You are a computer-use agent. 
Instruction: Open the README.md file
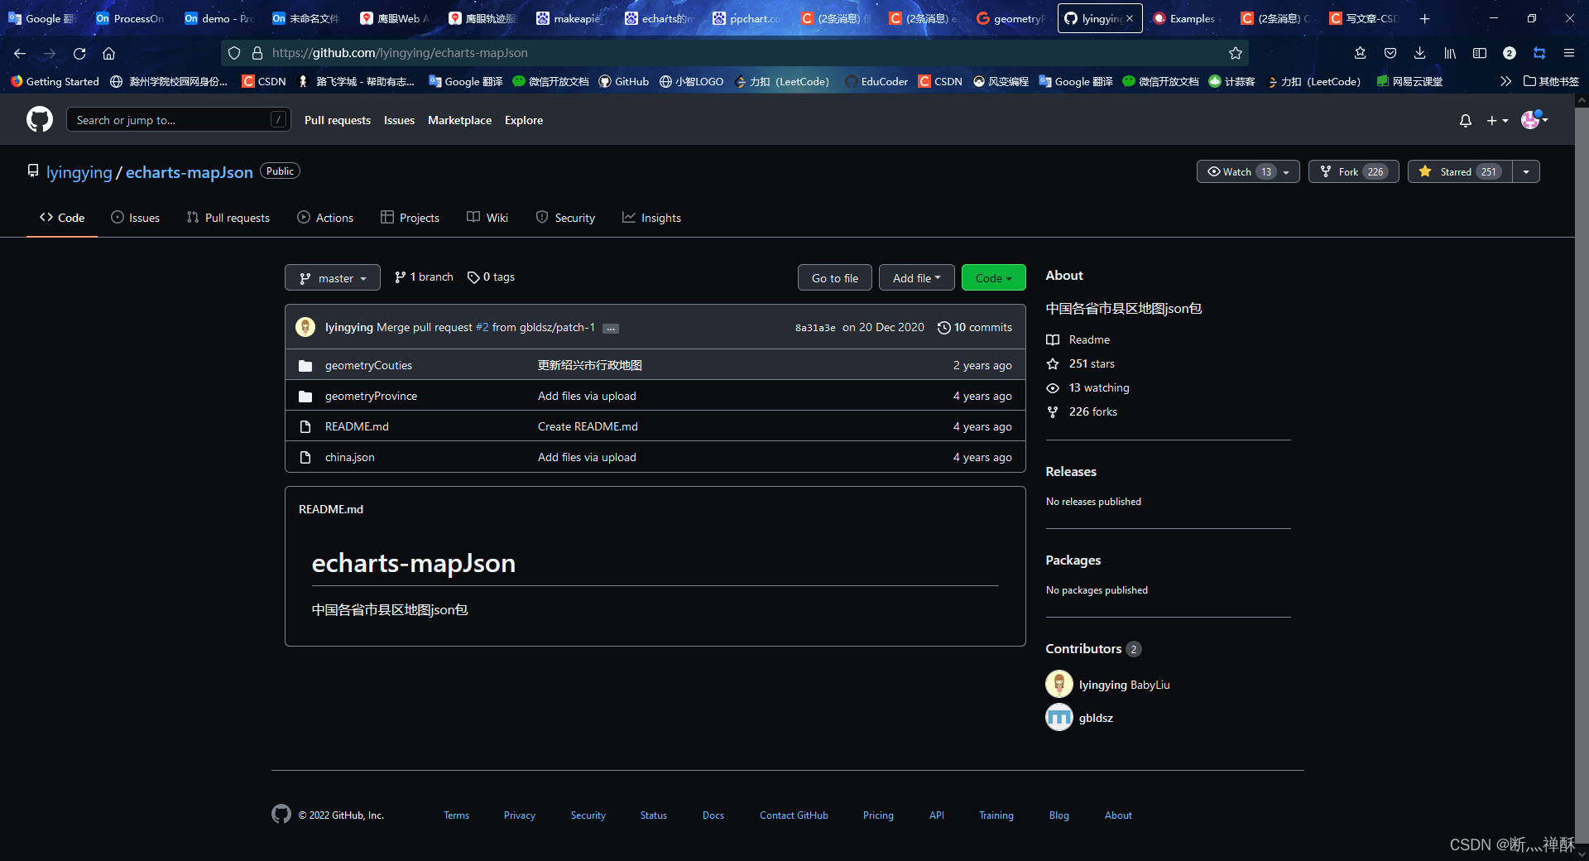pos(357,426)
